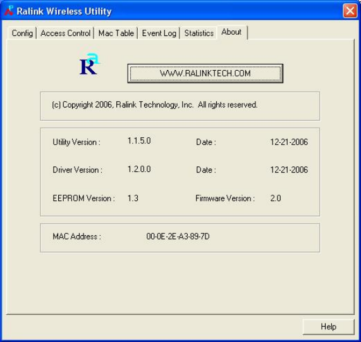View the Statistics tab

click(199, 33)
